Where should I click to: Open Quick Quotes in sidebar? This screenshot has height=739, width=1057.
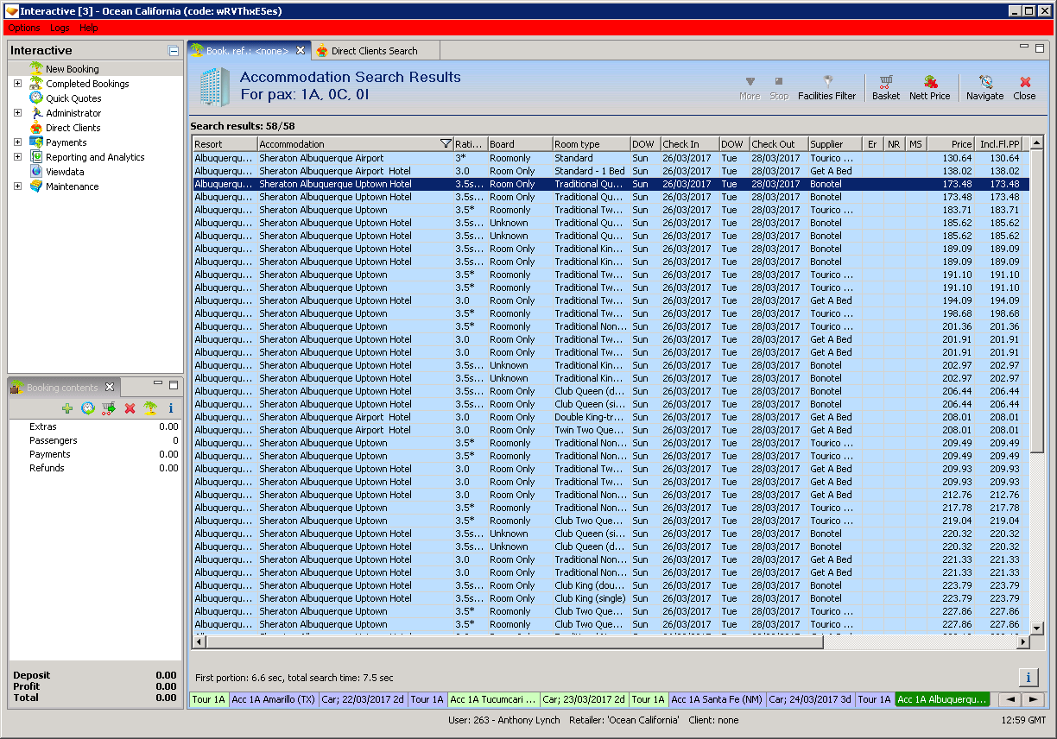tap(73, 98)
